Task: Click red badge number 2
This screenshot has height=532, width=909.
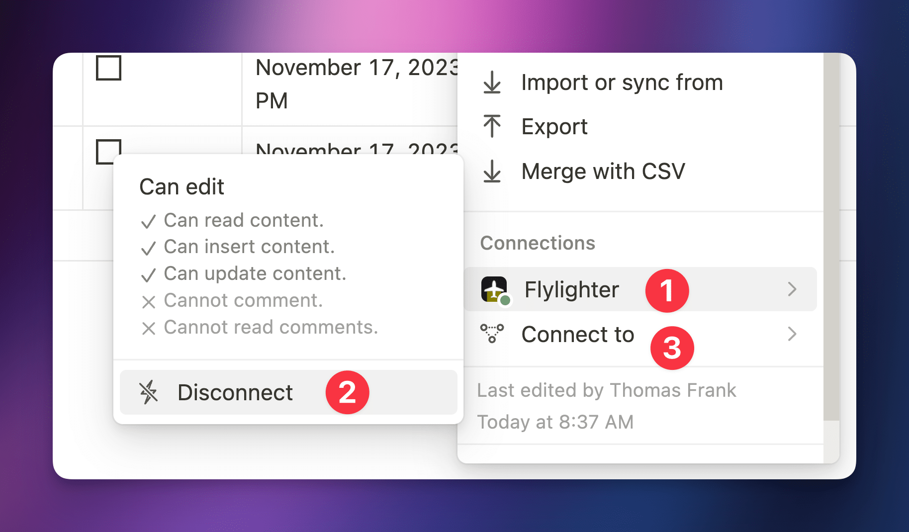Action: (x=347, y=392)
